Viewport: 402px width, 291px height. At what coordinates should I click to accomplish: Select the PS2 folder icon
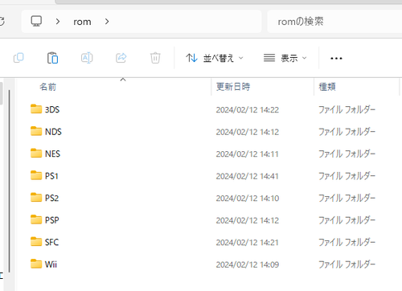[36, 198]
